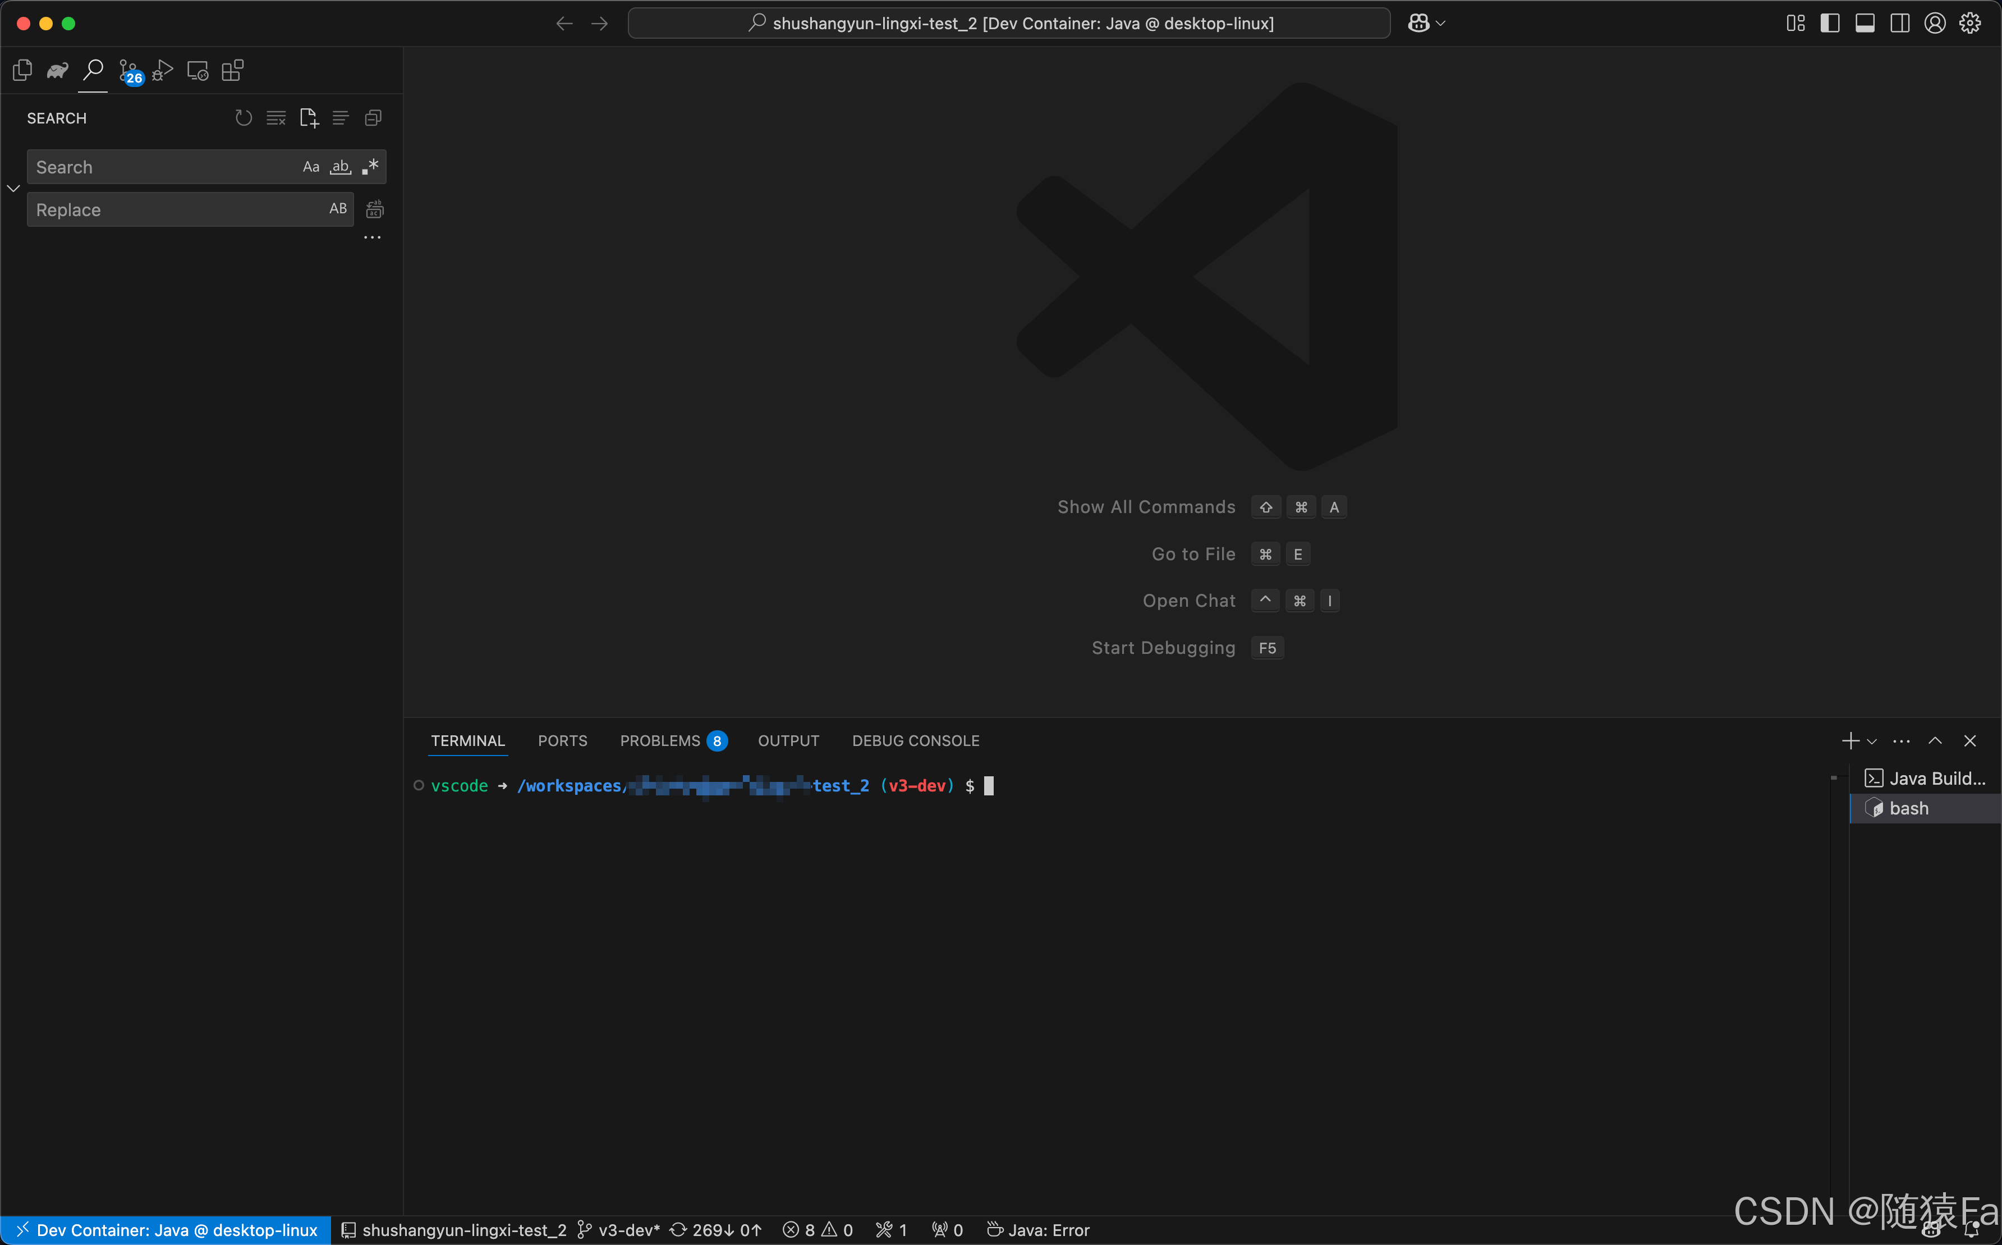The height and width of the screenshot is (1245, 2002).
Task: Click Clear Search Results icon
Action: 275,118
